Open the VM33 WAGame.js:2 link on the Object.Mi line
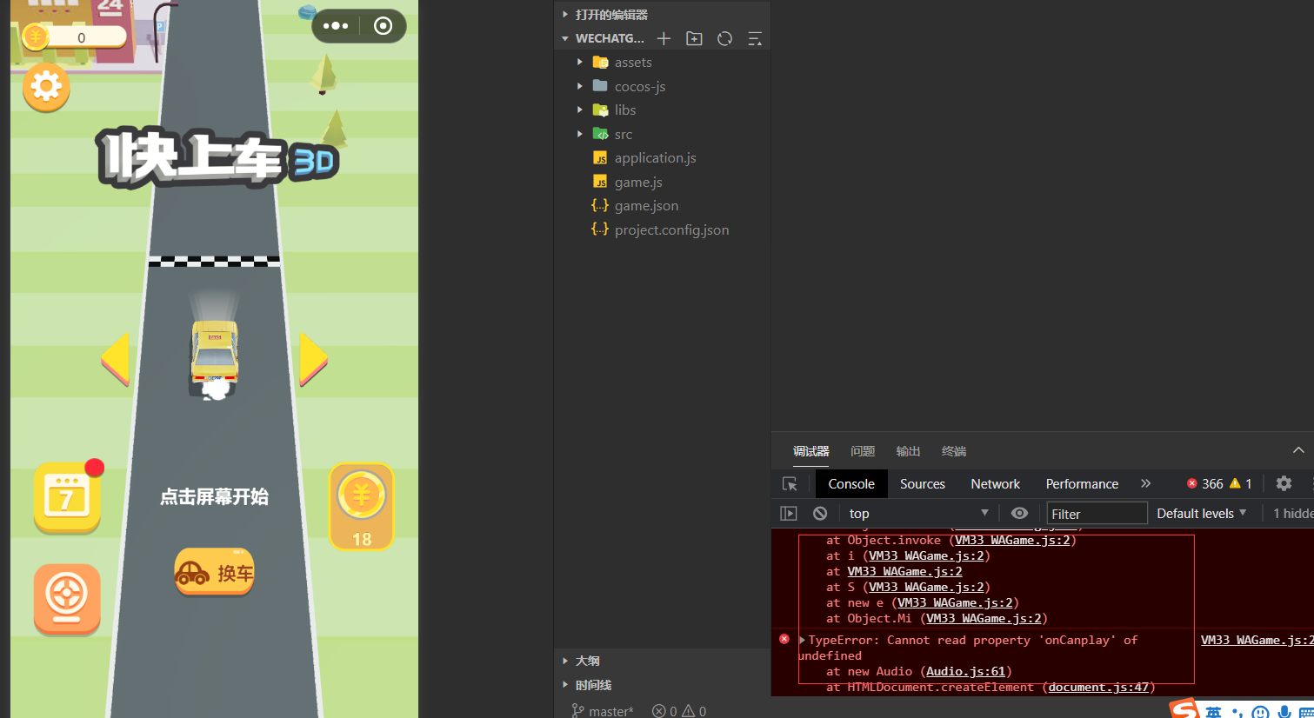Image resolution: width=1314 pixels, height=718 pixels. (x=984, y=619)
